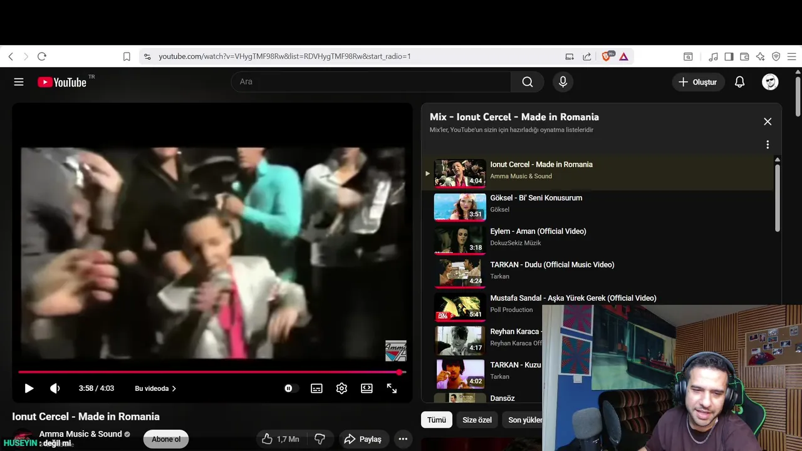Open the account avatar menu
This screenshot has width=802, height=451.
[770, 82]
